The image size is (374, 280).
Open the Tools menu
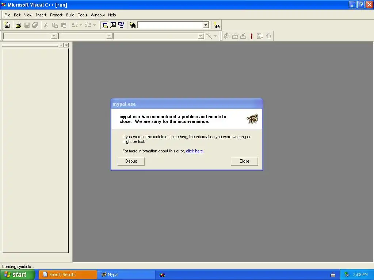pyautogui.click(x=83, y=15)
